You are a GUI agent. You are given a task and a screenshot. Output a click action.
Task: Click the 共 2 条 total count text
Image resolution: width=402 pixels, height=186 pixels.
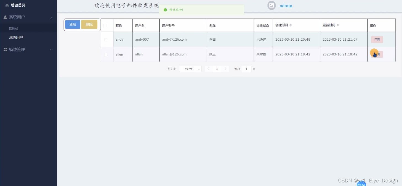pos(171,69)
